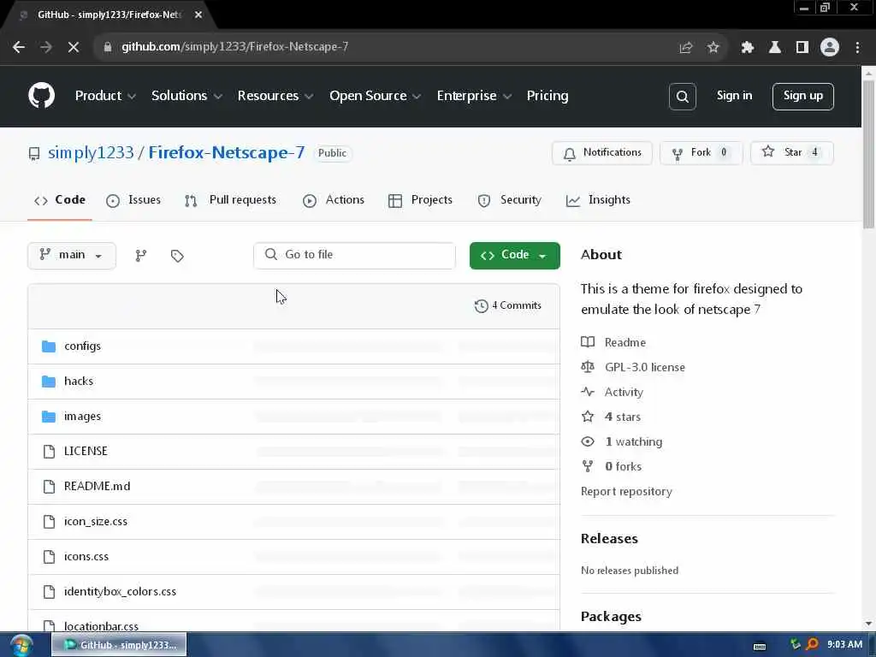The image size is (876, 657).
Task: Click the browser forward arrow
Action: 46,47
